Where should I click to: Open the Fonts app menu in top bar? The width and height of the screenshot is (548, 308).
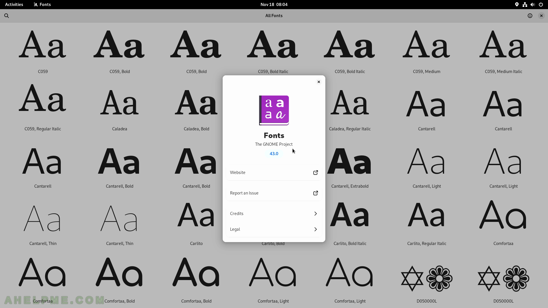tap(42, 5)
